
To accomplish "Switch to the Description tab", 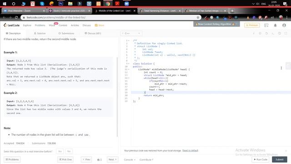I will point(13,33).
